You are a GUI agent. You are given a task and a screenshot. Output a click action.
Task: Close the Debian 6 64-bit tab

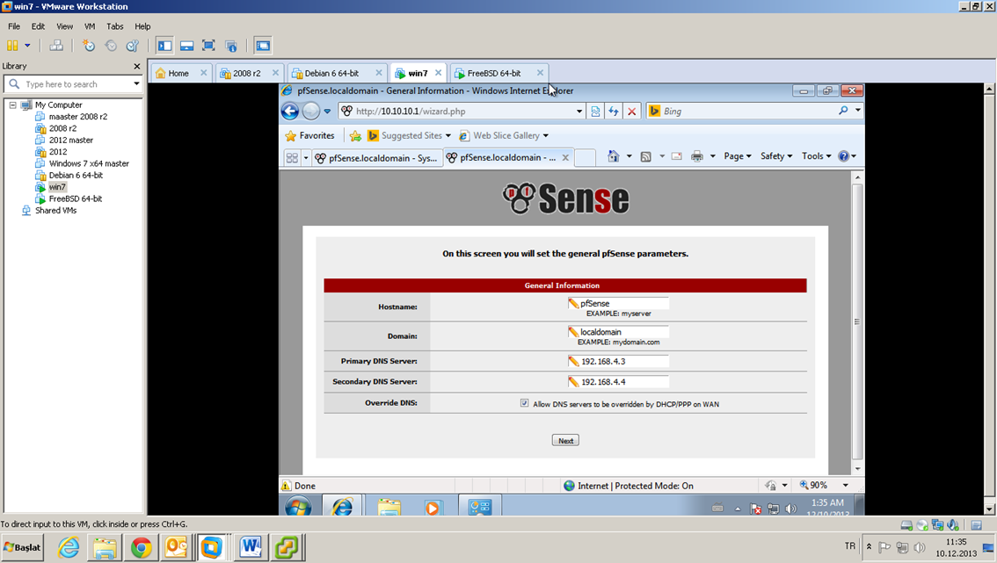pyautogui.click(x=379, y=73)
